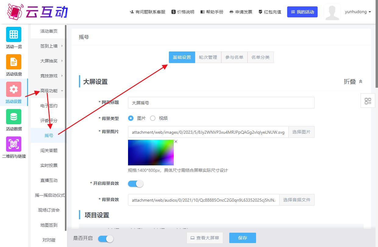Screen dimensions: 378x247
Task: Open 对对碰 menu item
Action: [x=49, y=240]
